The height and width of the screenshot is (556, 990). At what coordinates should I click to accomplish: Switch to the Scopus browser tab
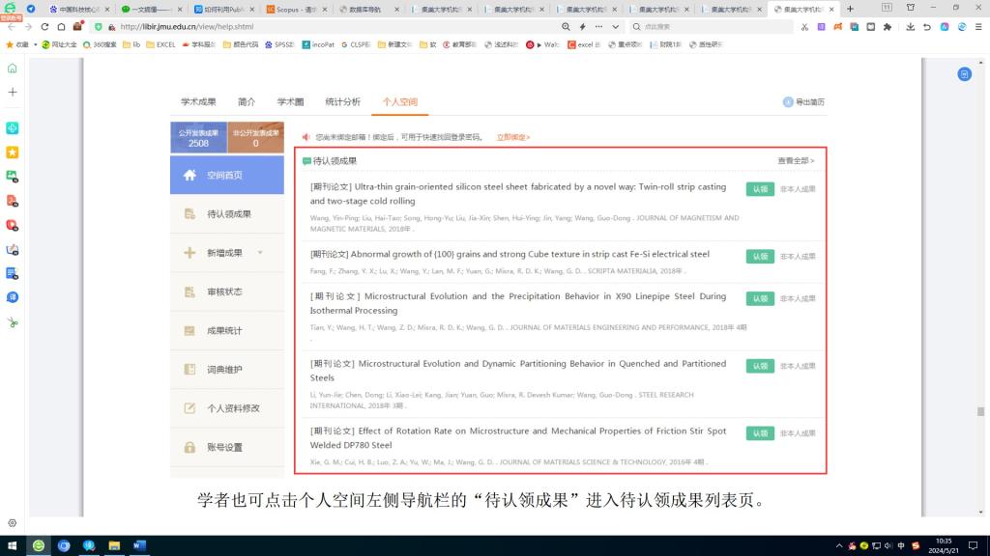(296, 10)
